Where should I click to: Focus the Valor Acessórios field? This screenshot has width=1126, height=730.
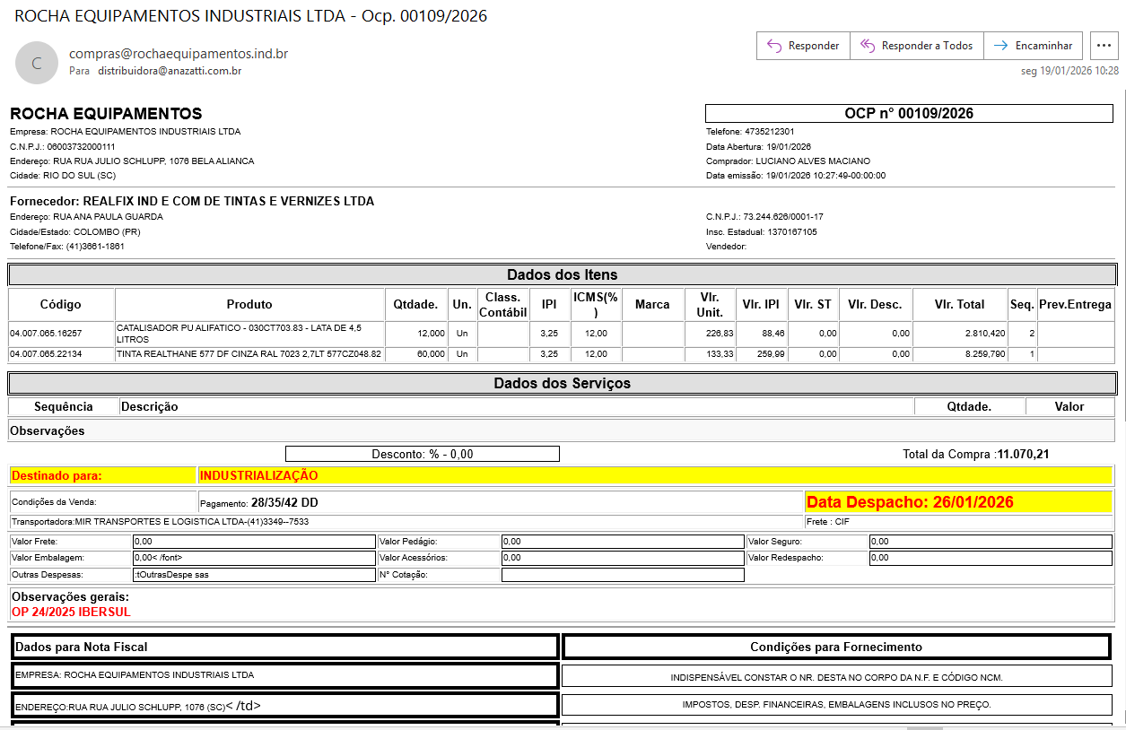coord(622,558)
